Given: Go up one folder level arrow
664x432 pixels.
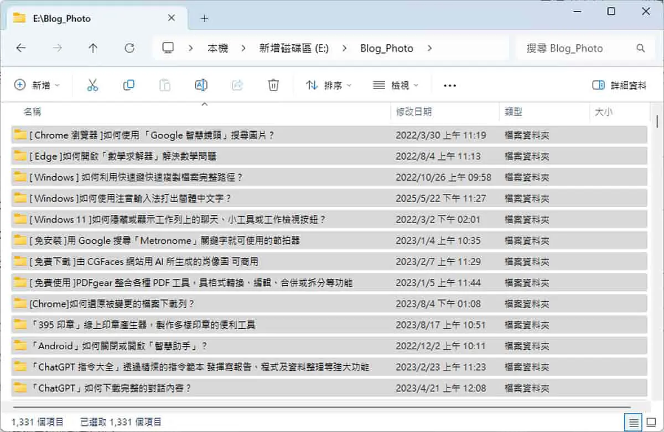Looking at the screenshot, I should pos(93,48).
